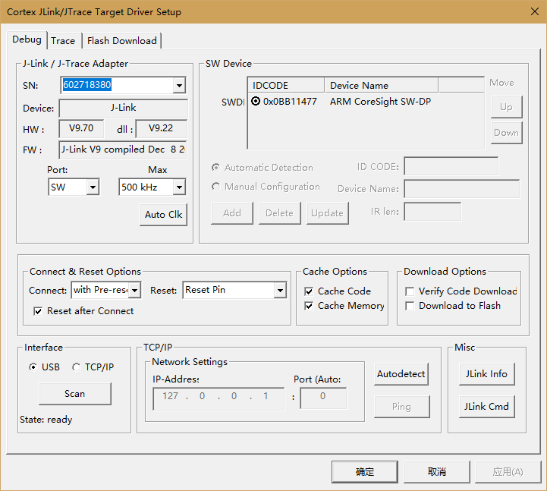547x491 pixels.
Task: Click the Autodetect button
Action: tap(401, 374)
